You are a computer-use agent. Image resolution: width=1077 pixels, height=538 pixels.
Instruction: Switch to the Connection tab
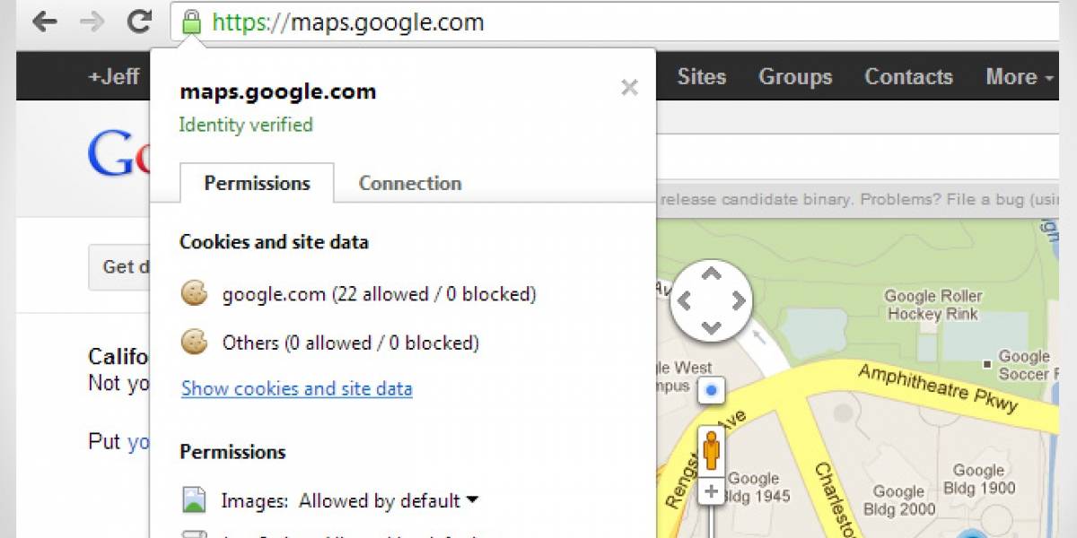410,184
